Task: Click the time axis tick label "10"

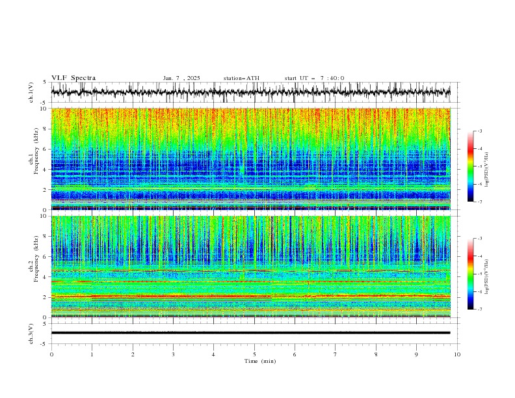Action: 457,354
